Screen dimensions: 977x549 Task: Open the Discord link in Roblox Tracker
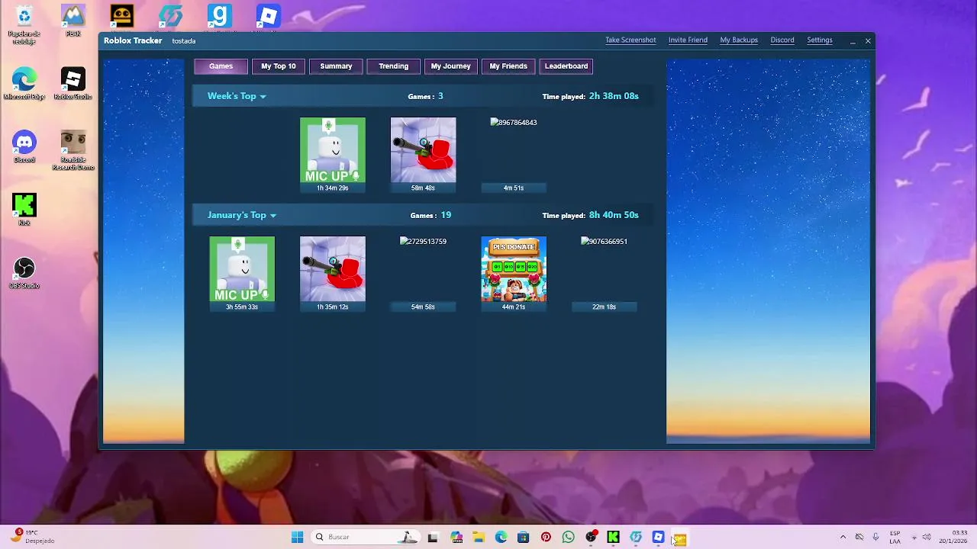782,40
